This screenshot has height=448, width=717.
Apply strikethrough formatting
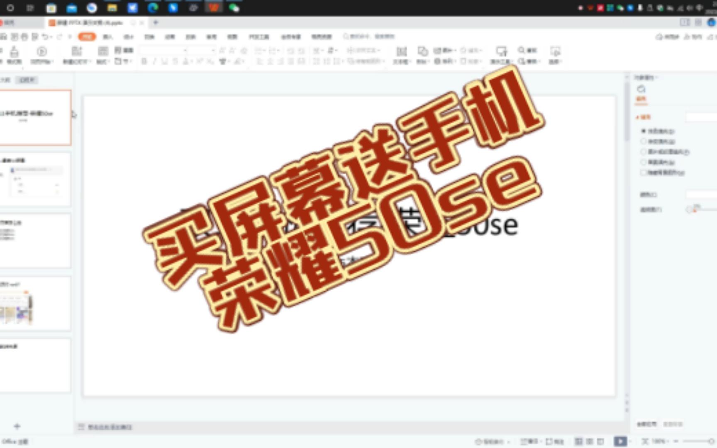[x=175, y=61]
